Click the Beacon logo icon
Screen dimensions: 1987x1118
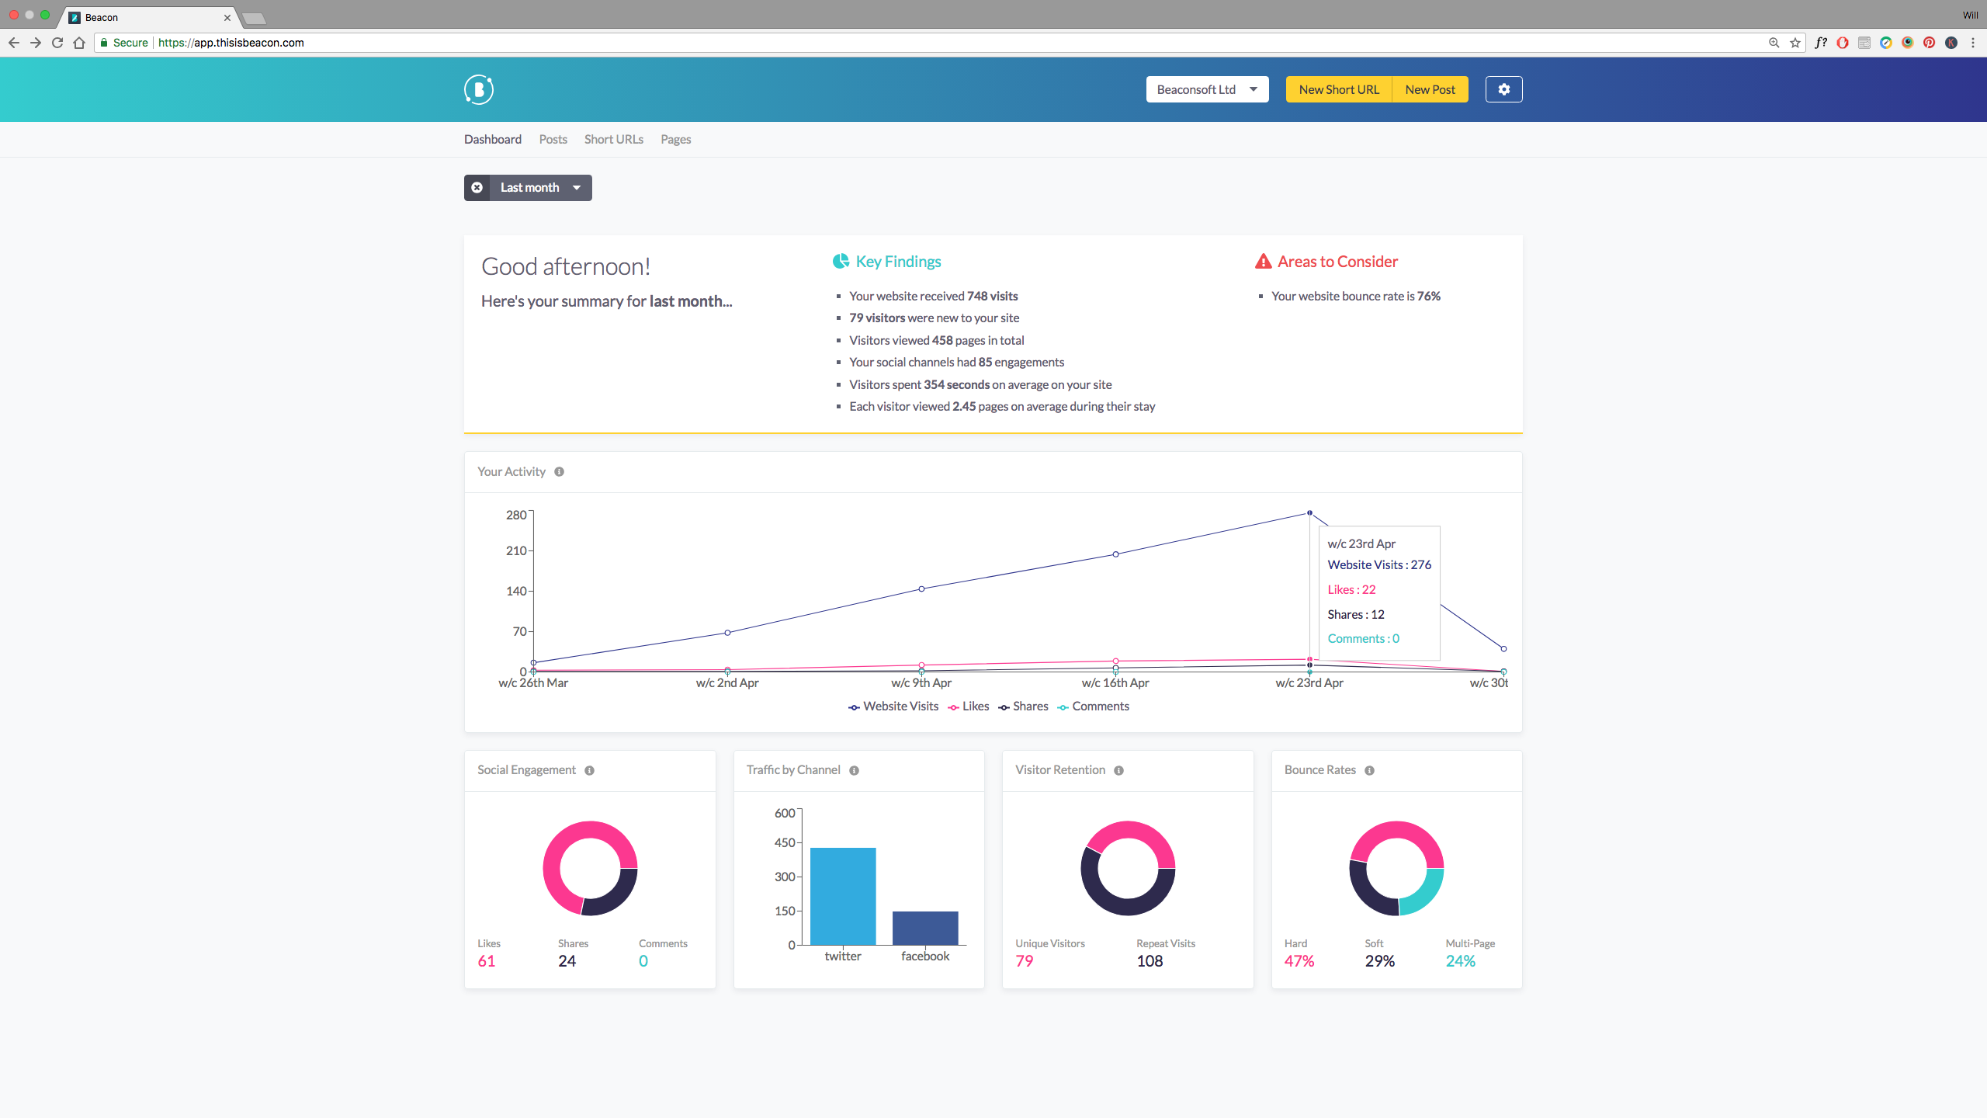(x=479, y=89)
